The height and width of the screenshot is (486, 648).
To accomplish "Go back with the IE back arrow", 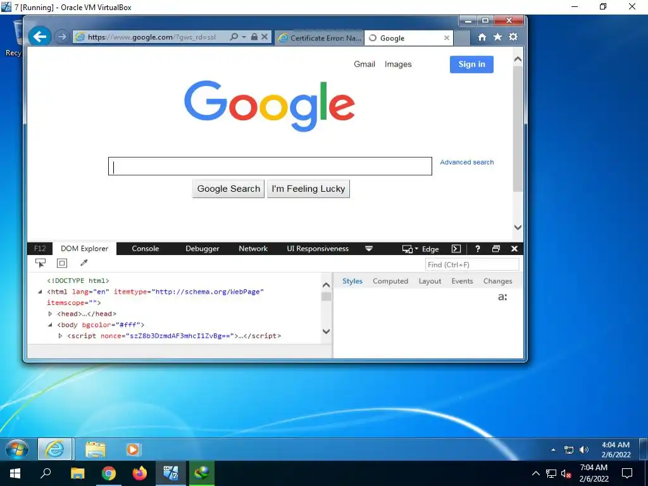I will [40, 37].
